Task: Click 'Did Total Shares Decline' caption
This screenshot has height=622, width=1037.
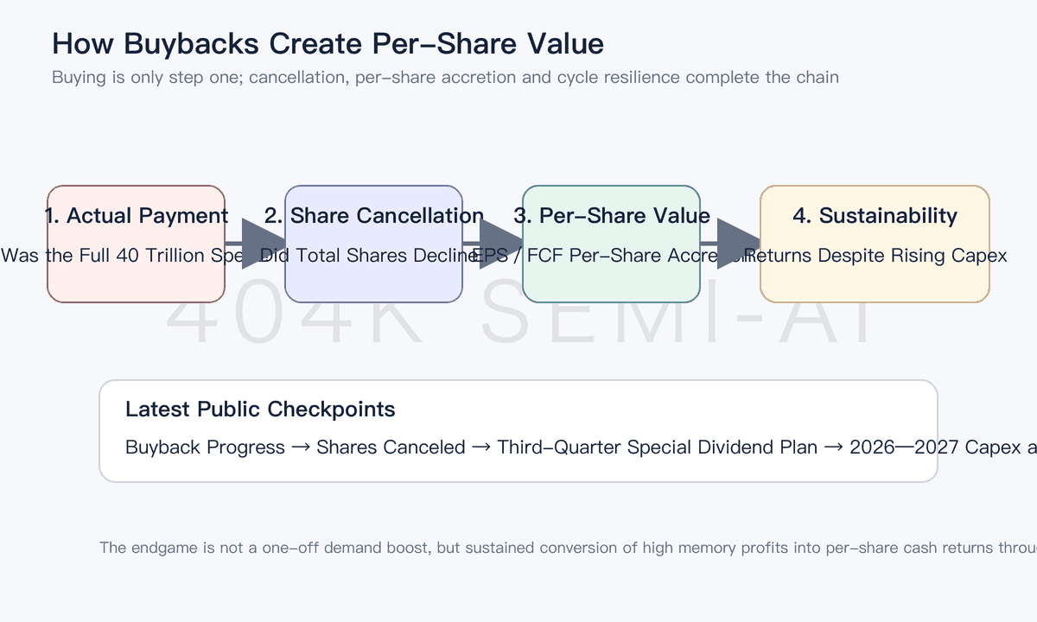Action: point(370,256)
